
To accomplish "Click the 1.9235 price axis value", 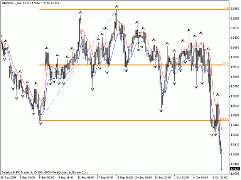I will [235, 154].
